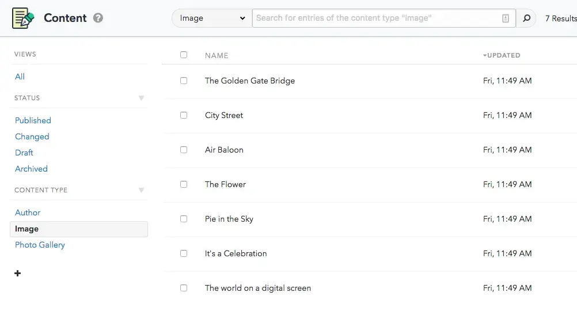Screen dimensions: 577x315
Task: Filter entries by Published status
Action: point(33,120)
